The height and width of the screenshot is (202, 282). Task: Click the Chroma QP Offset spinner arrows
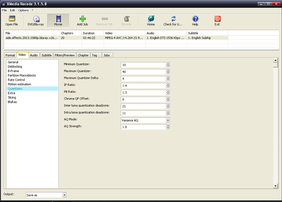168,99
